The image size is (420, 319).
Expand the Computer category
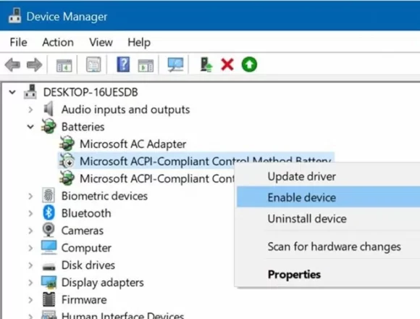point(30,248)
